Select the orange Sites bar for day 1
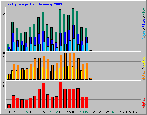Viewport: 147px width, 115px height. click(x=9, y=76)
